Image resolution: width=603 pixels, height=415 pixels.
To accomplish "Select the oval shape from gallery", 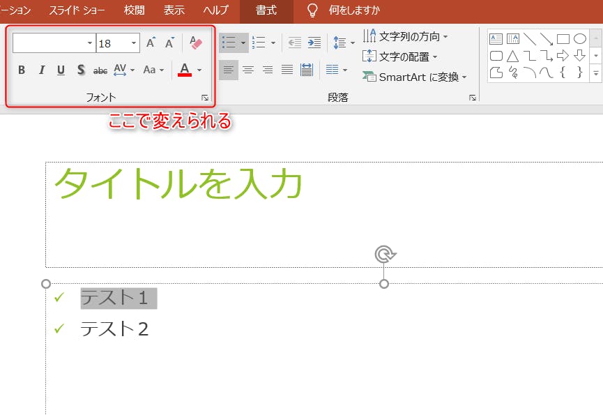I will (580, 39).
